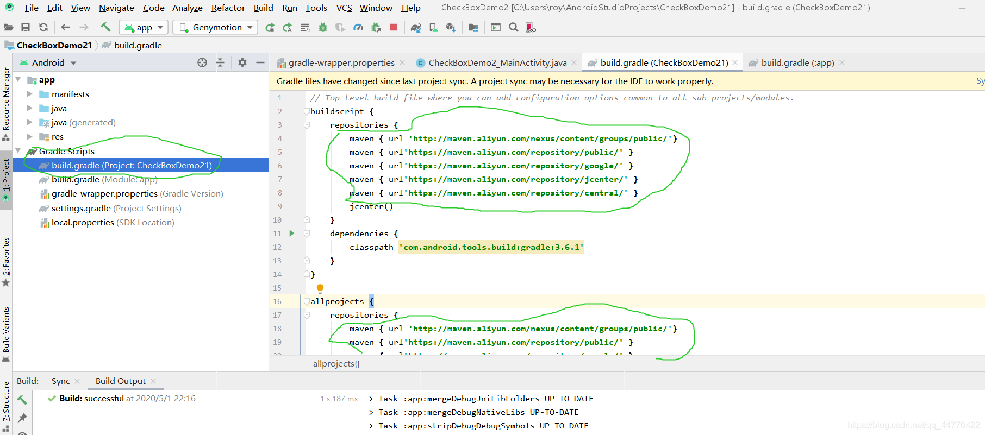
Task: Open the Sync tab in Build panel
Action: pyautogui.click(x=61, y=381)
